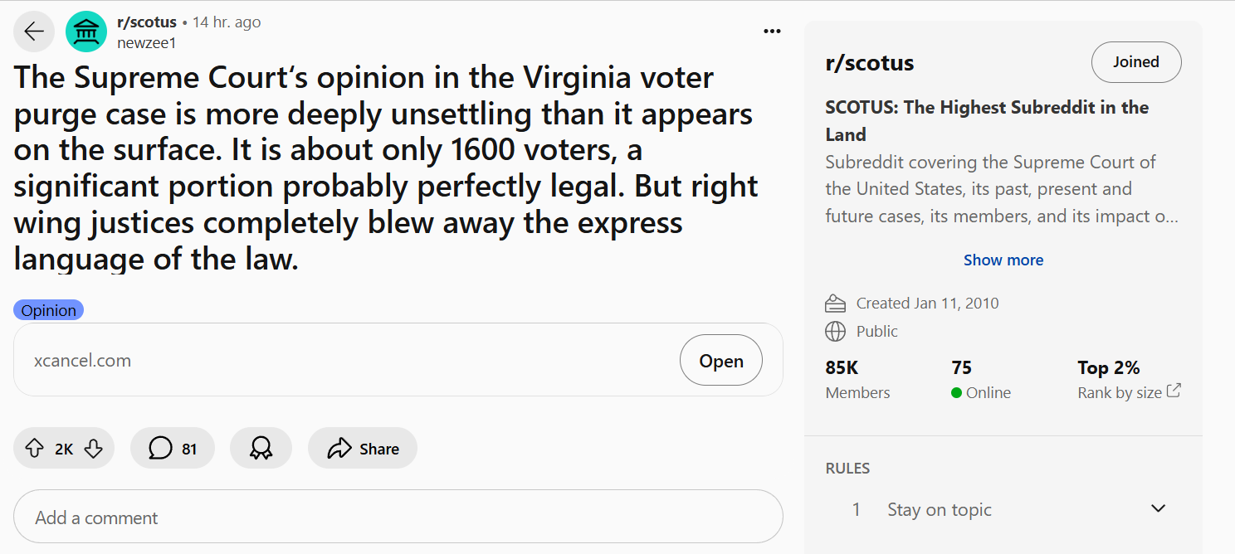The image size is (1235, 554).
Task: Open the comments bubble showing 81
Action: coord(173,449)
